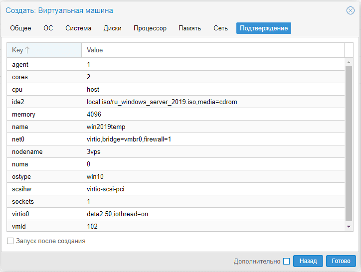Screen dimensions: 361x272
Task: Click the scrollbar up arrow
Action: (349, 62)
